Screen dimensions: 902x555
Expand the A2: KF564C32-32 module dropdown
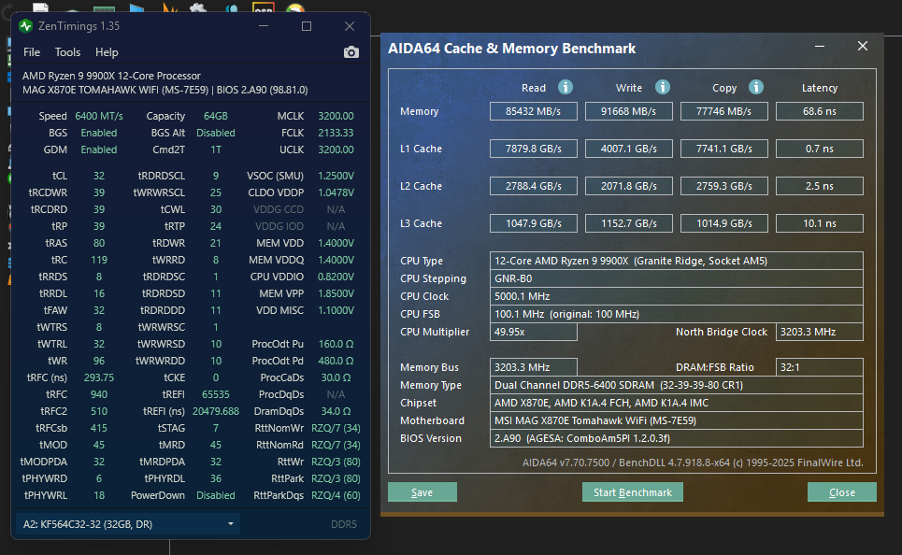click(128, 524)
